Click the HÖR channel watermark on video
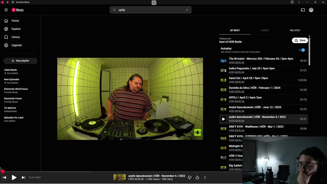 click(197, 132)
